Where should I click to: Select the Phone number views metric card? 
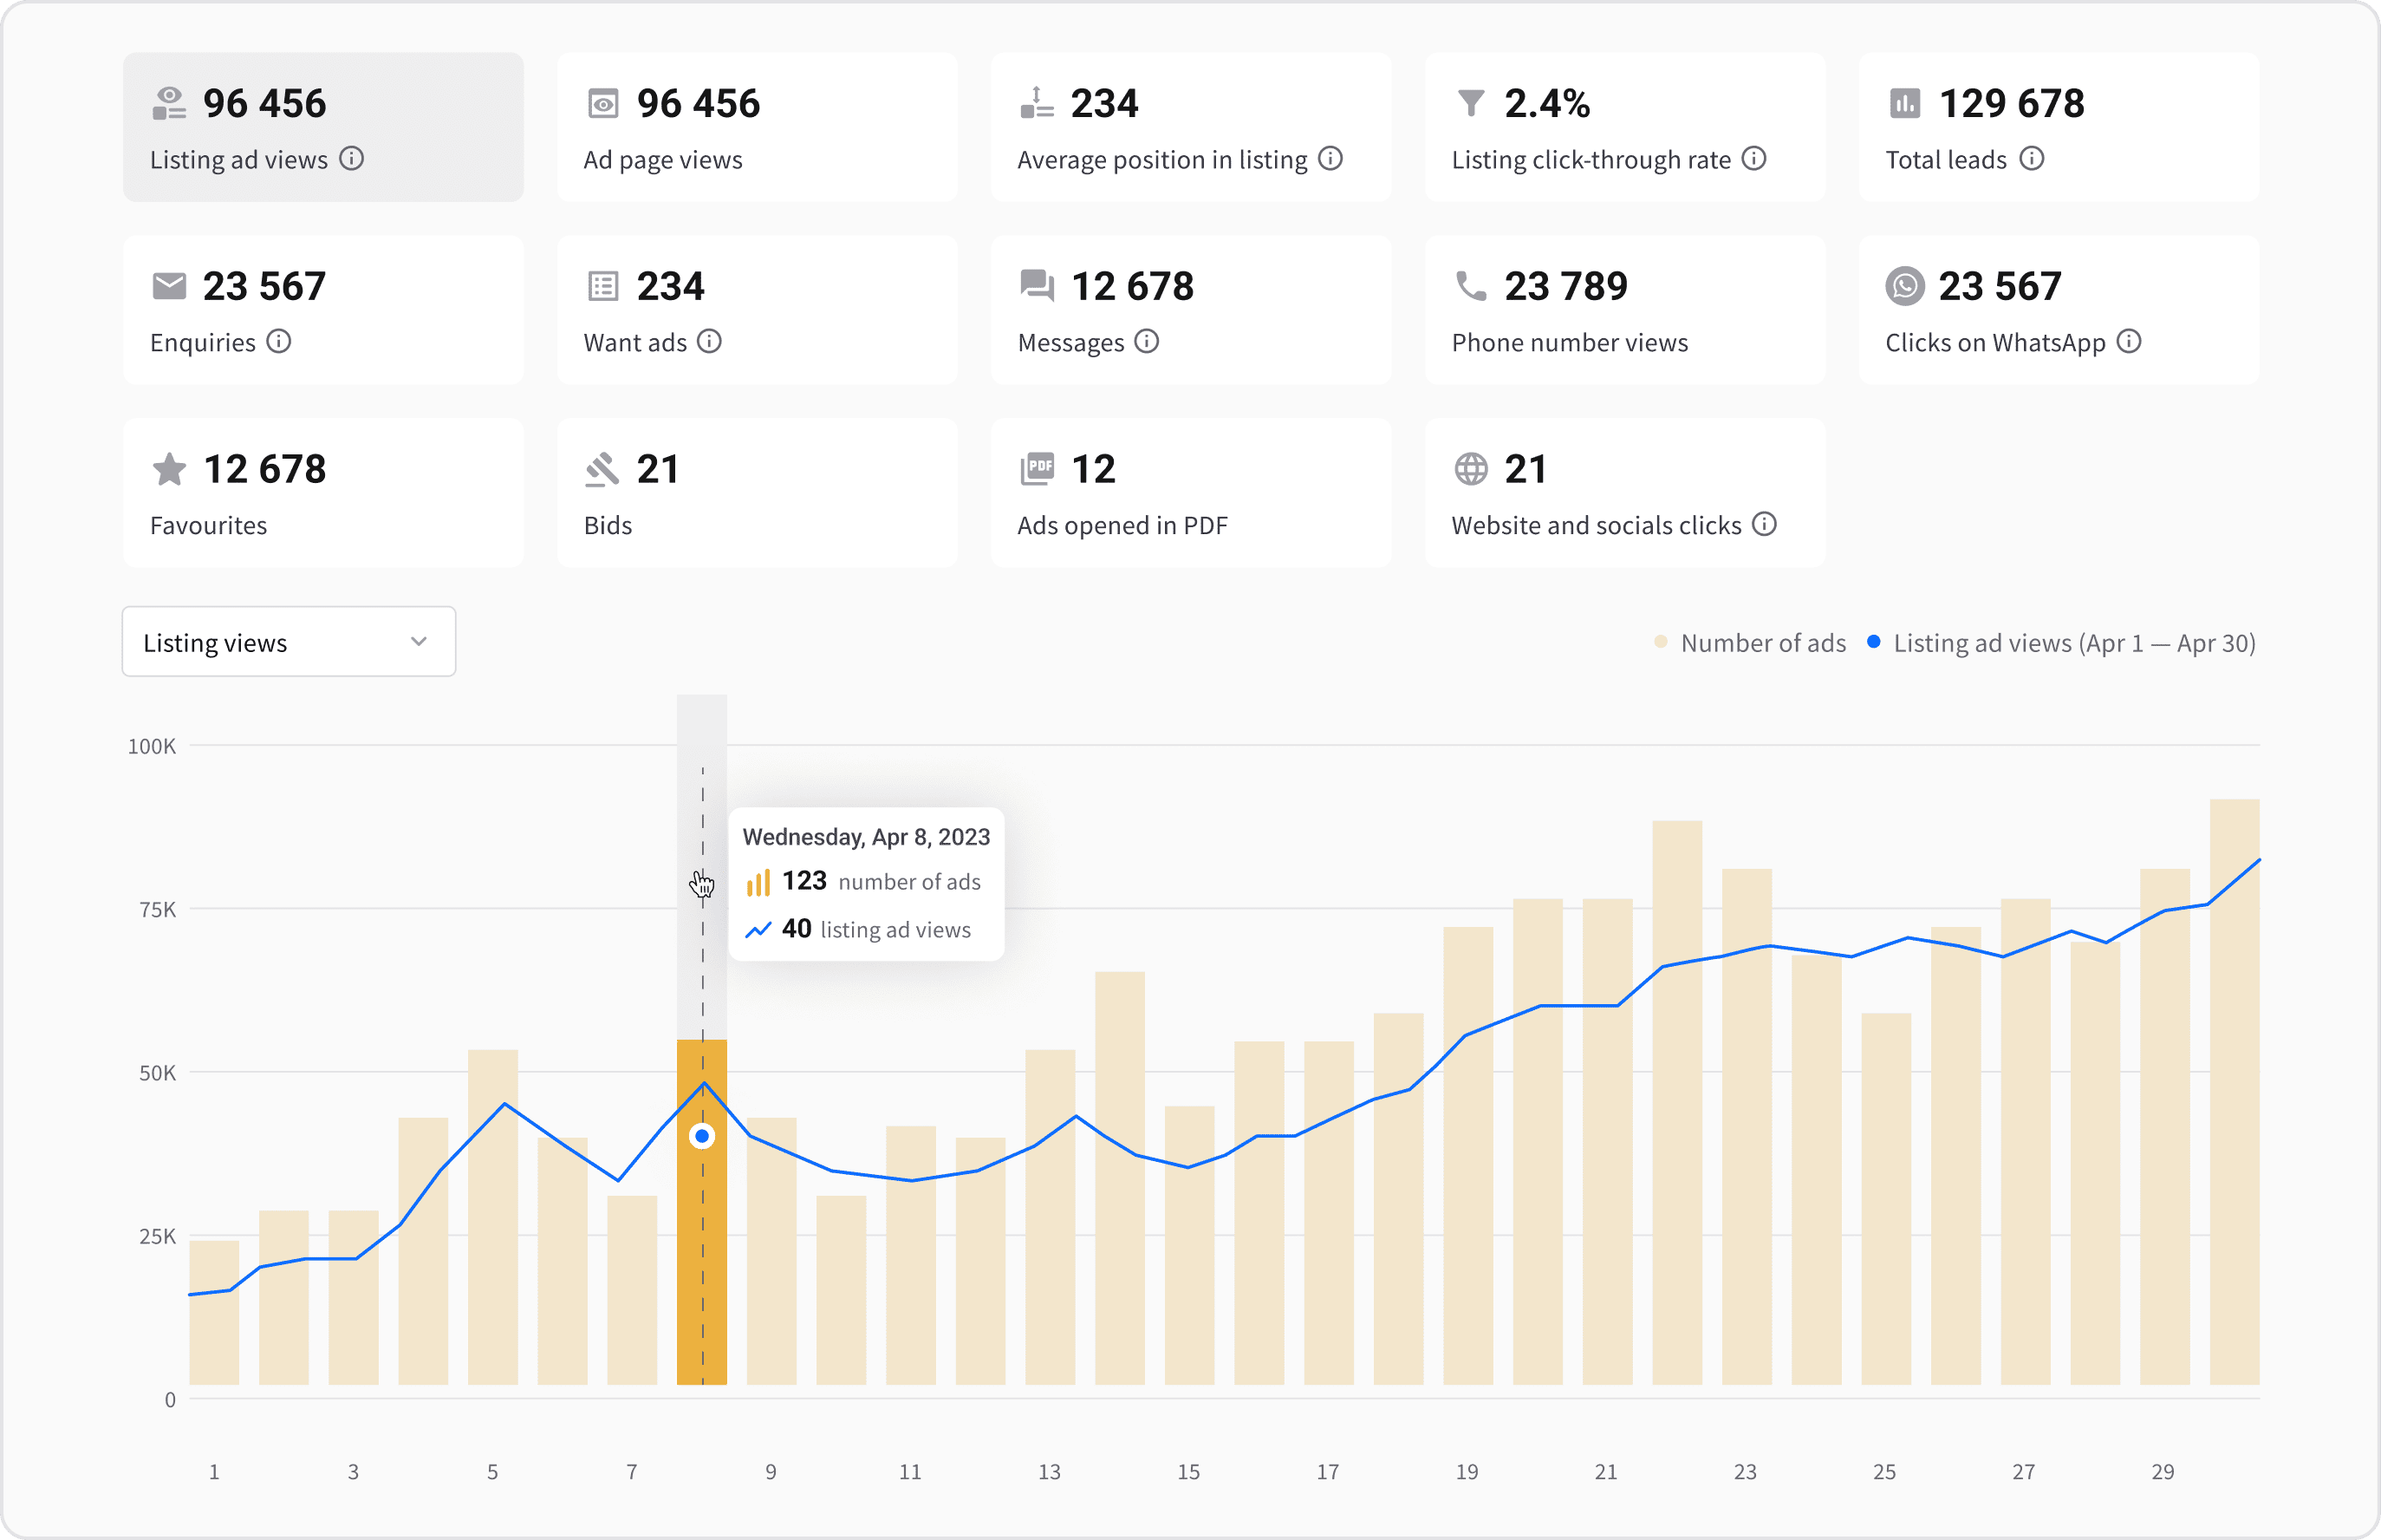tap(1624, 310)
